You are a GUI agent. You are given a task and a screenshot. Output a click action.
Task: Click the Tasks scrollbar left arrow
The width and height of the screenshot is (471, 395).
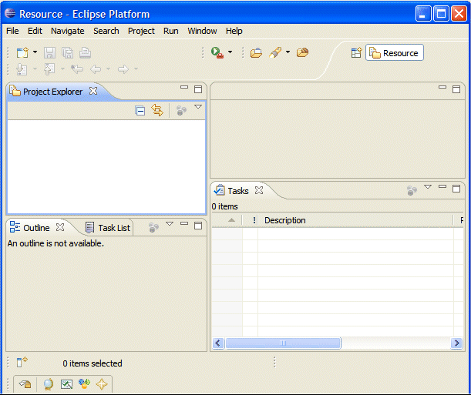(x=218, y=343)
